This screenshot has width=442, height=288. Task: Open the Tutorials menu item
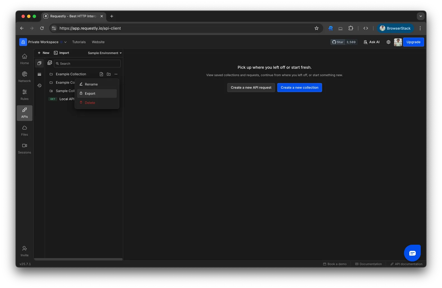[x=79, y=42]
